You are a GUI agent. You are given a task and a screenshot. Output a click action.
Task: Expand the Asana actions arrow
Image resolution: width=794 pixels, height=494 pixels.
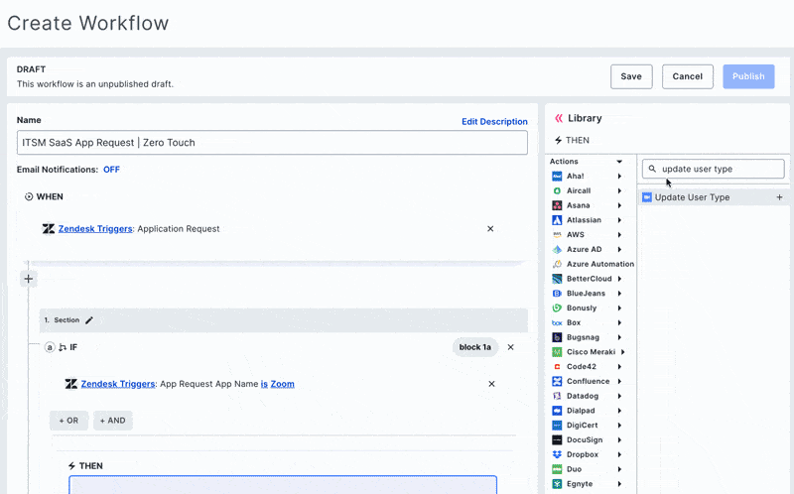619,205
